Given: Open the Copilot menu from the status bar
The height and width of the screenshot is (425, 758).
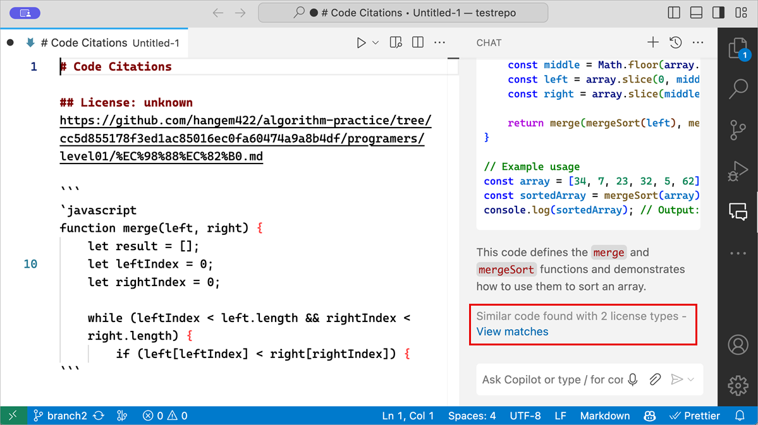Looking at the screenshot, I should pos(649,416).
